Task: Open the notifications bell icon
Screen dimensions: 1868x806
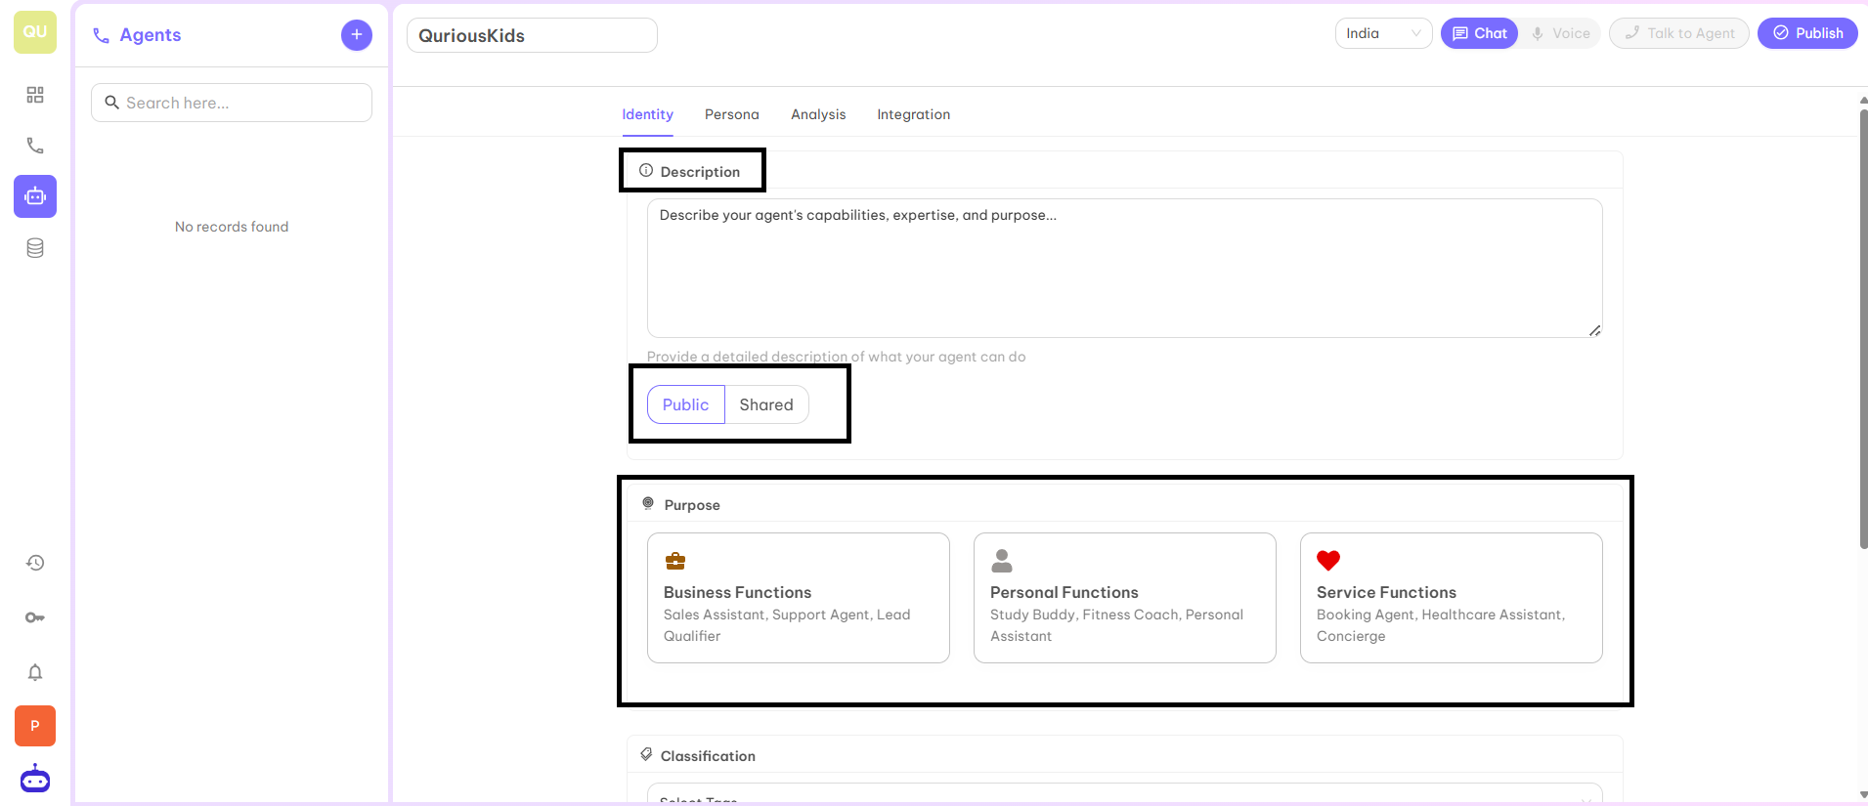Action: (35, 672)
